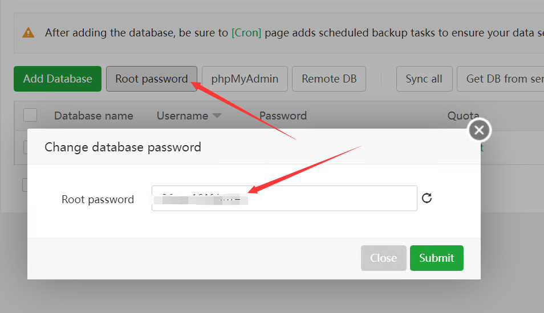This screenshot has width=544, height=313.
Task: Click the Password column header
Action: pos(283,116)
